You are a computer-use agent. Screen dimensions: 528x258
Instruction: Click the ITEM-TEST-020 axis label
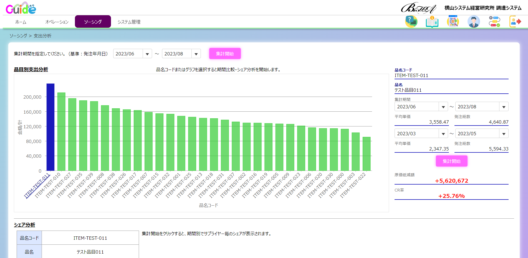pyautogui.click(x=309, y=185)
